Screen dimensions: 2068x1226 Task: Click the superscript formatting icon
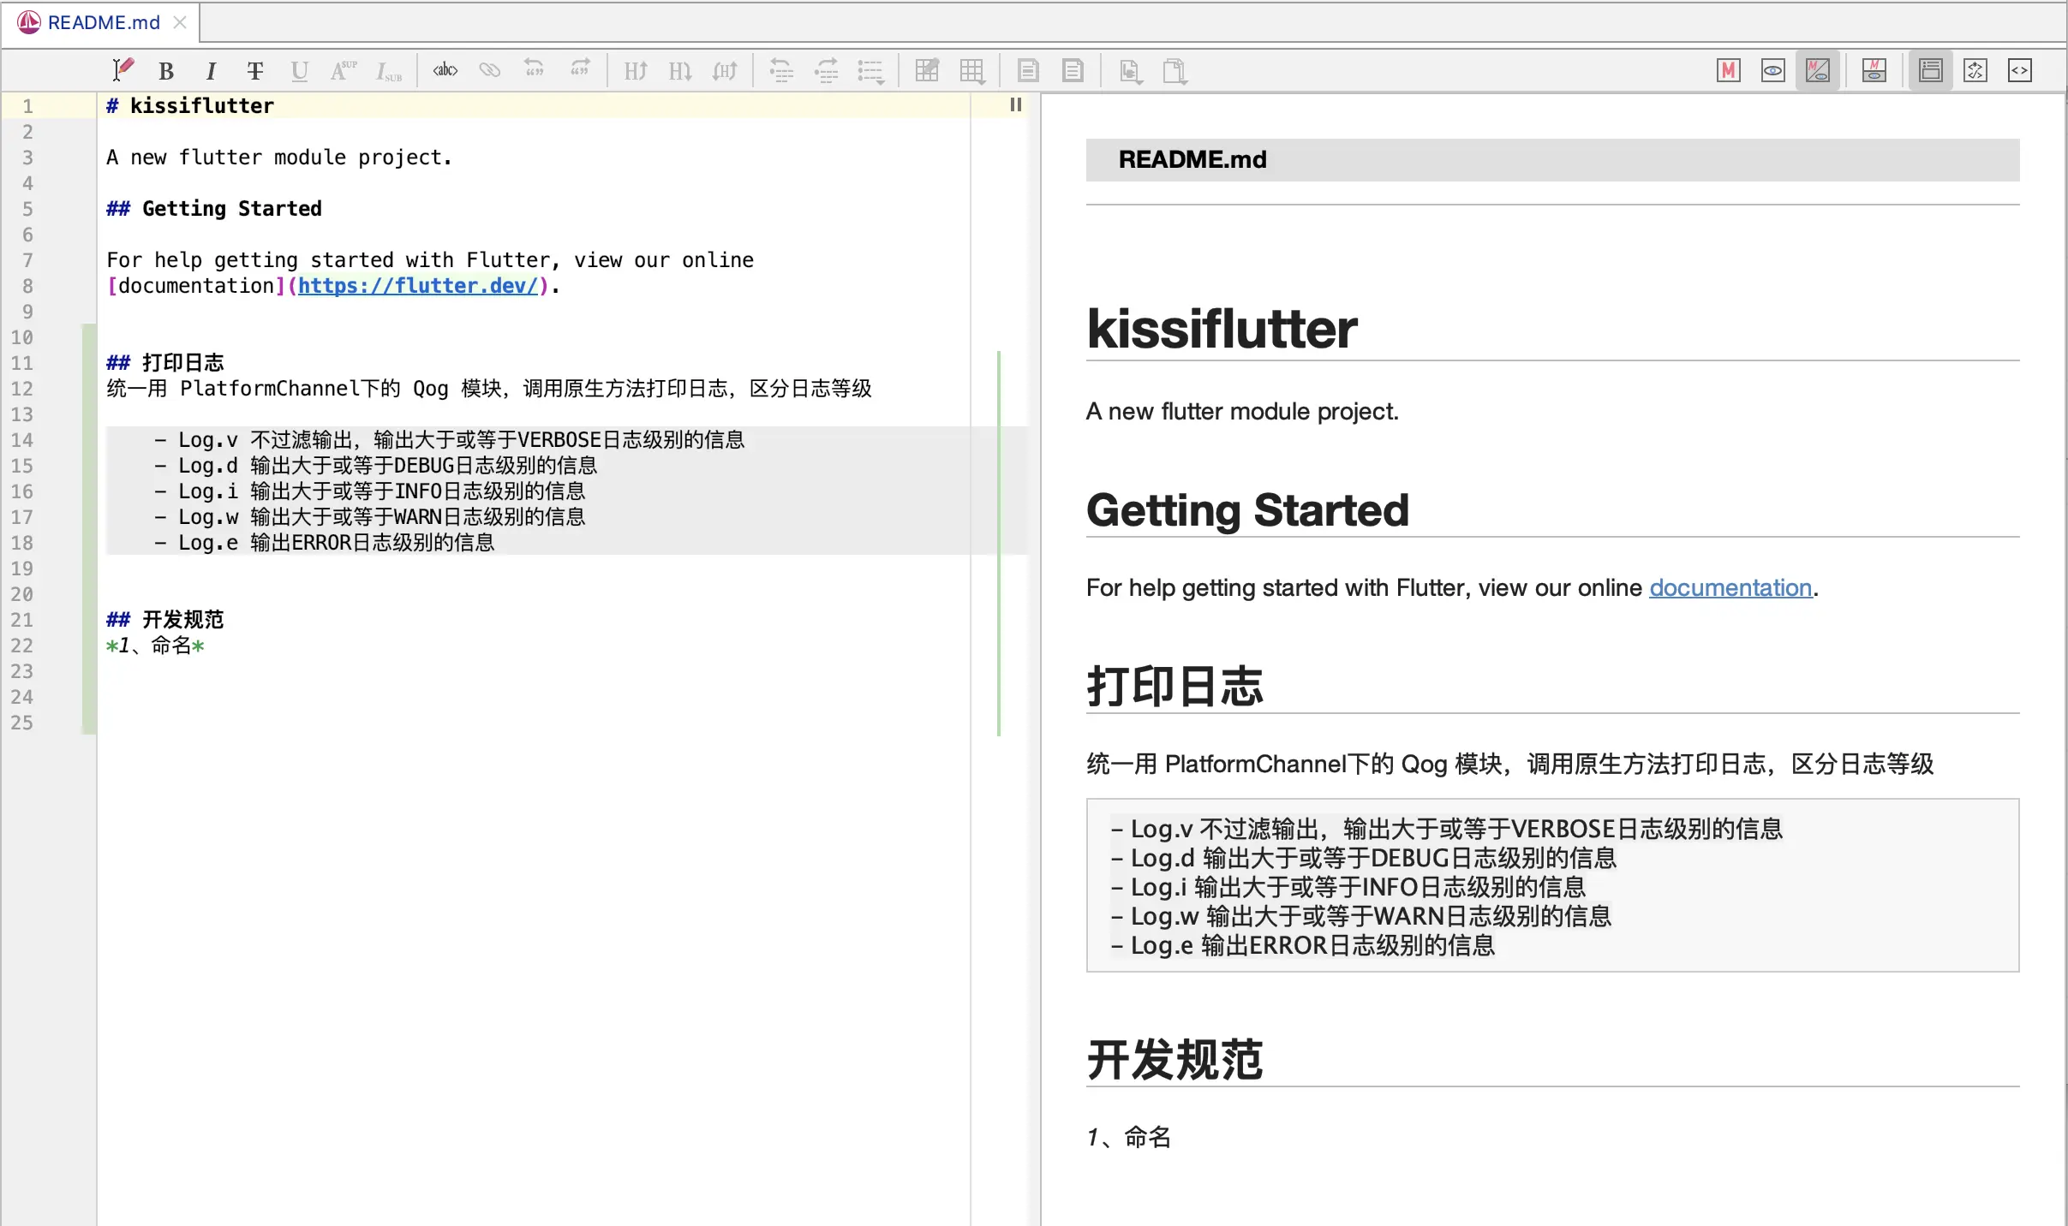click(343, 70)
